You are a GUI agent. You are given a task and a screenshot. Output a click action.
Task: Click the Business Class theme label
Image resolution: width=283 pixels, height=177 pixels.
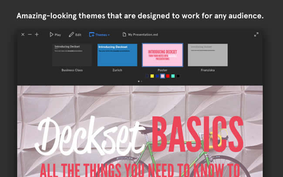(72, 70)
